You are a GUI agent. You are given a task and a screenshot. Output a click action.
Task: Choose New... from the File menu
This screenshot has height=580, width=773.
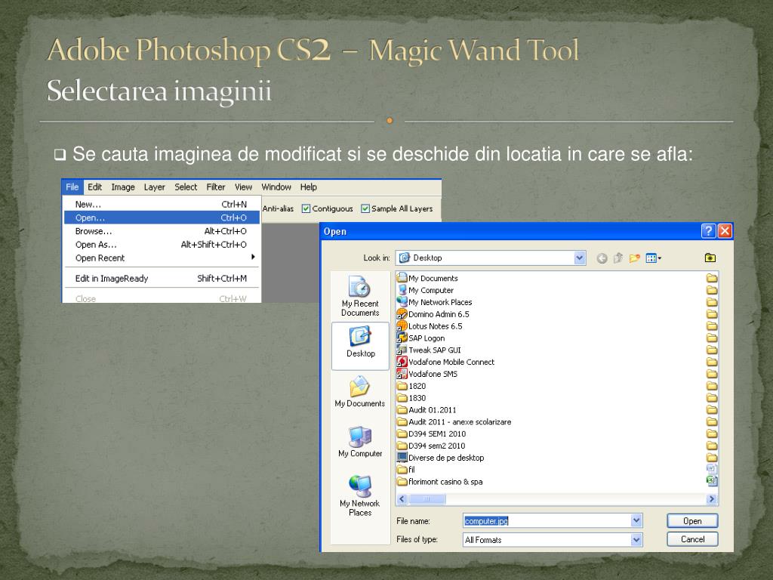(x=162, y=204)
